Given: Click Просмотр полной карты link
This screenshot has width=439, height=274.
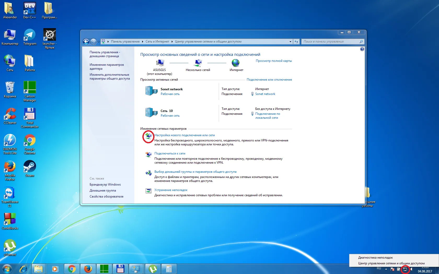Looking at the screenshot, I should (x=274, y=61).
